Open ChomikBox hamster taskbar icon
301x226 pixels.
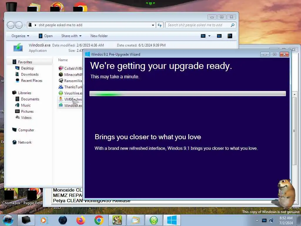pos(117,220)
